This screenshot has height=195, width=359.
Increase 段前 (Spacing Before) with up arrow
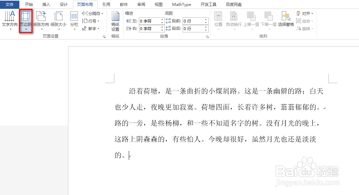tap(206, 20)
